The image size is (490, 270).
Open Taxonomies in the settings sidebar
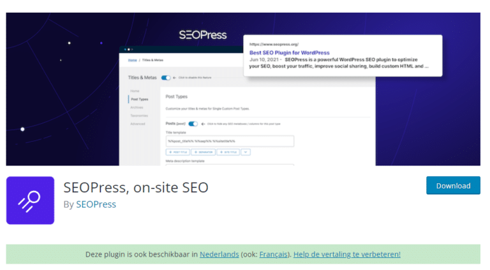(140, 116)
